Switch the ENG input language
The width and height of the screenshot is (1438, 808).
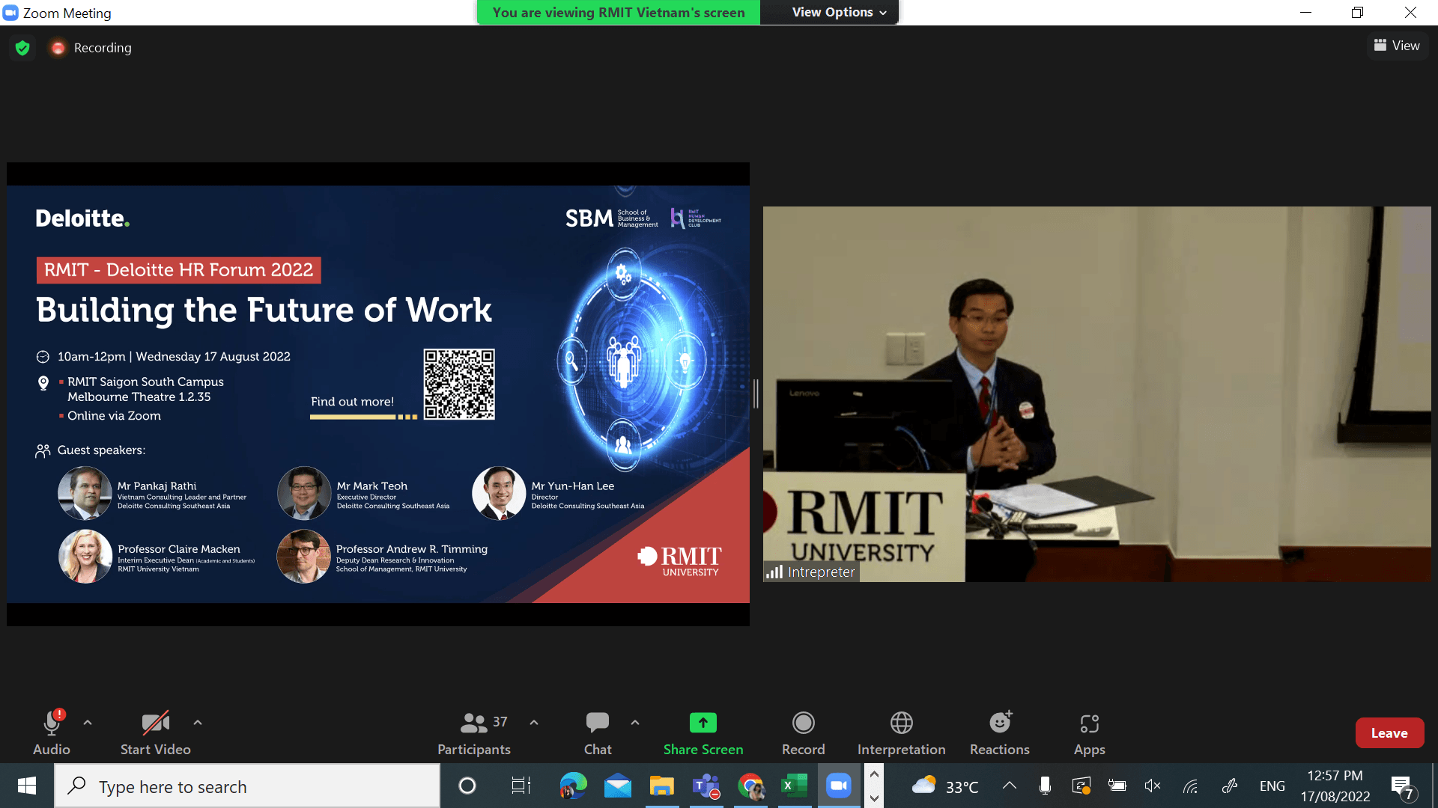(1272, 786)
